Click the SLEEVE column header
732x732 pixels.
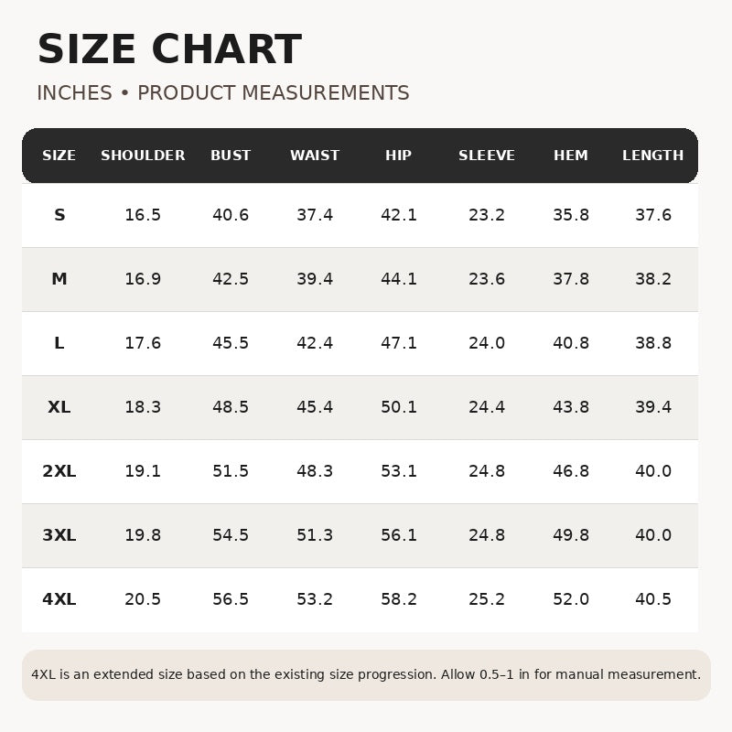[x=487, y=156]
